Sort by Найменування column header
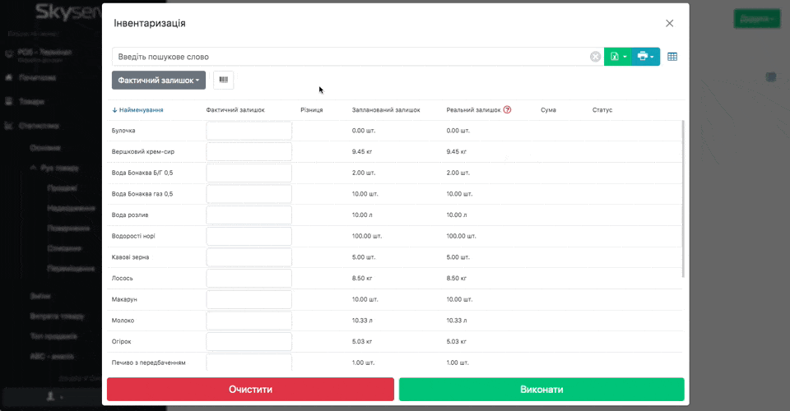Viewport: 790px width, 411px height. [141, 109]
